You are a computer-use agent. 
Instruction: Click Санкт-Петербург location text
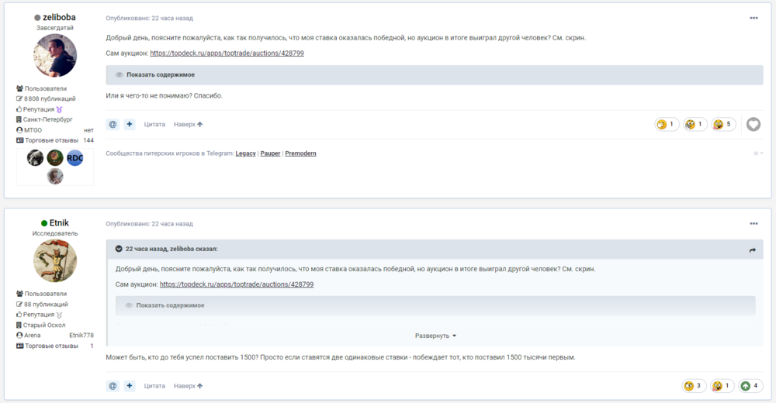coord(47,119)
